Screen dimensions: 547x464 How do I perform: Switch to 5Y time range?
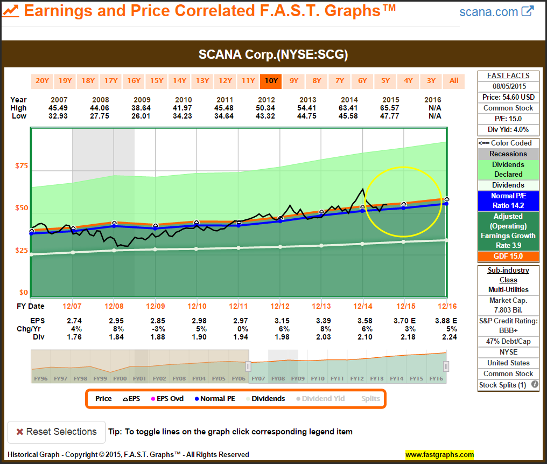(385, 81)
